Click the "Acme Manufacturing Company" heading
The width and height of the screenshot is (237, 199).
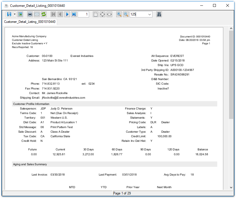point(29,36)
